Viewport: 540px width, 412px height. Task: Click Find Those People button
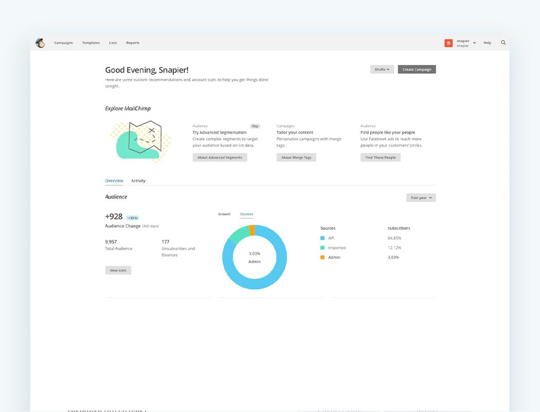pyautogui.click(x=380, y=158)
